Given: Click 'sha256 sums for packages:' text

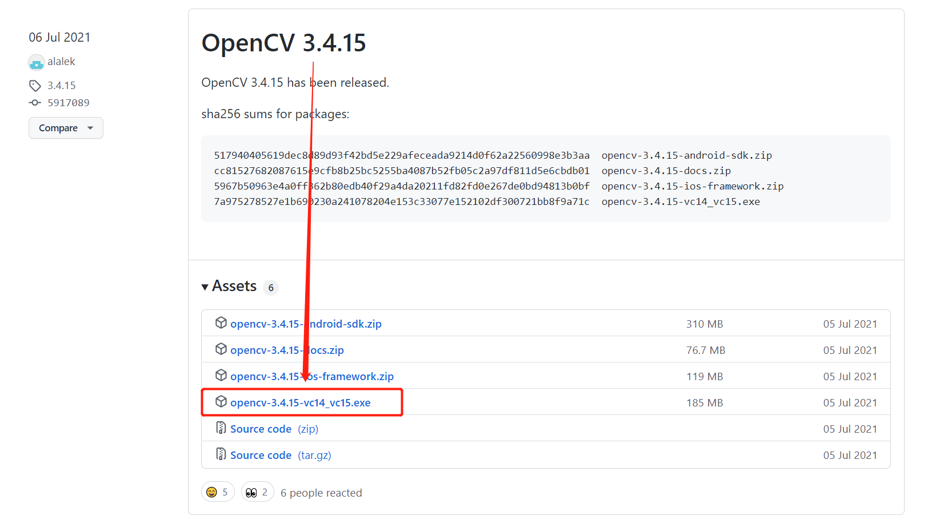Looking at the screenshot, I should point(275,114).
